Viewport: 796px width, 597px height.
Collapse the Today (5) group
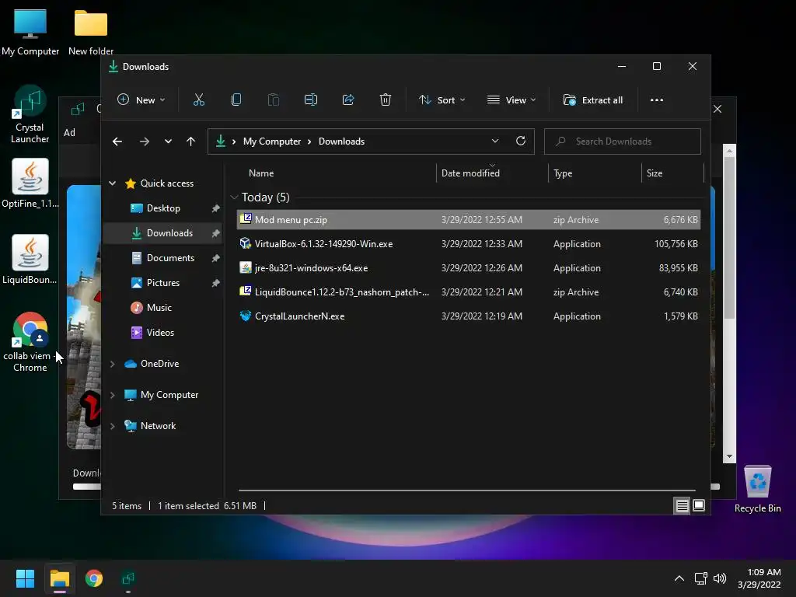[x=234, y=197]
